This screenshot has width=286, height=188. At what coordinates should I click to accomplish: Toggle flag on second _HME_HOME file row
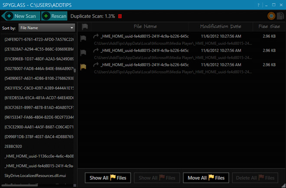(x=83, y=53)
